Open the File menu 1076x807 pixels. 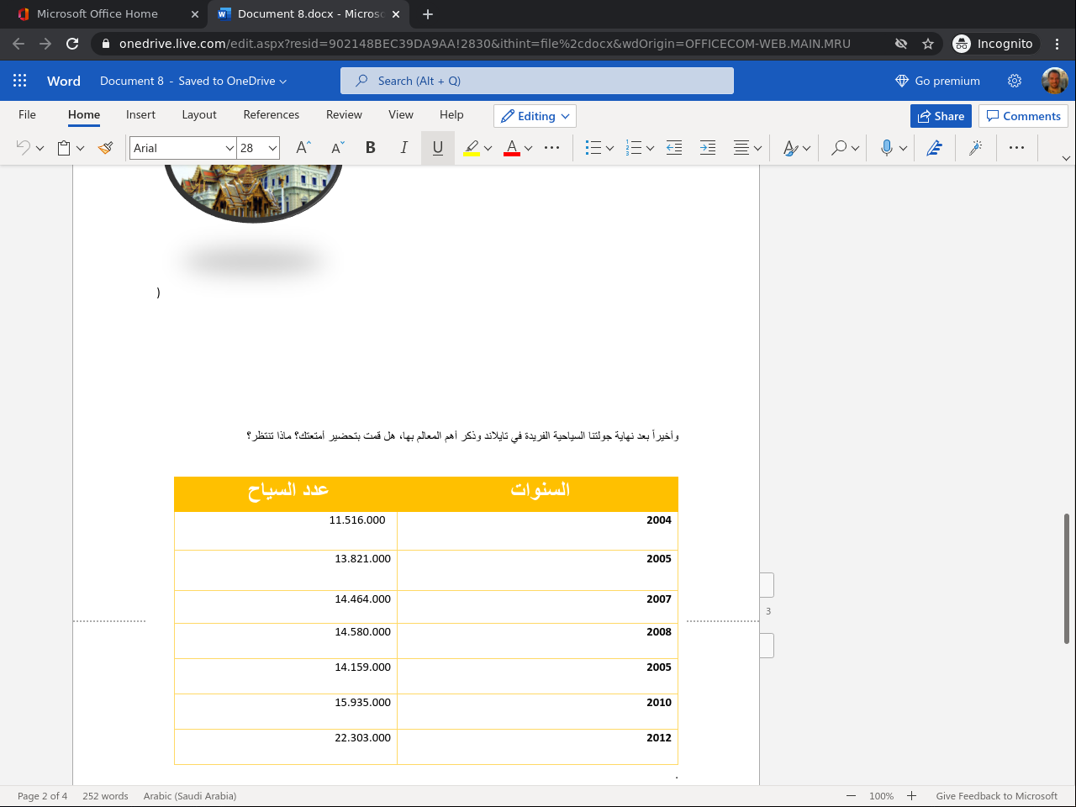(28, 114)
